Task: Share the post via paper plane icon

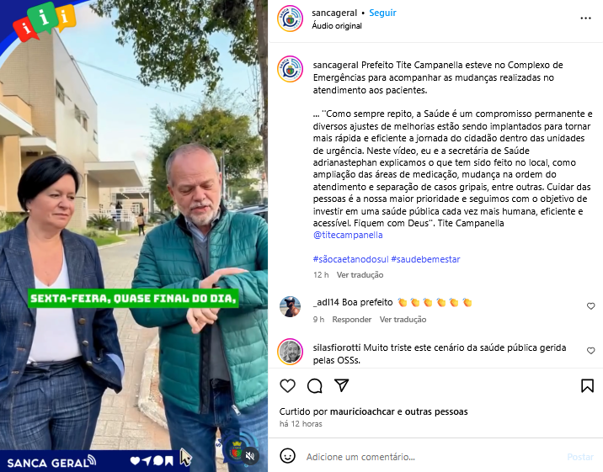Action: tap(341, 385)
